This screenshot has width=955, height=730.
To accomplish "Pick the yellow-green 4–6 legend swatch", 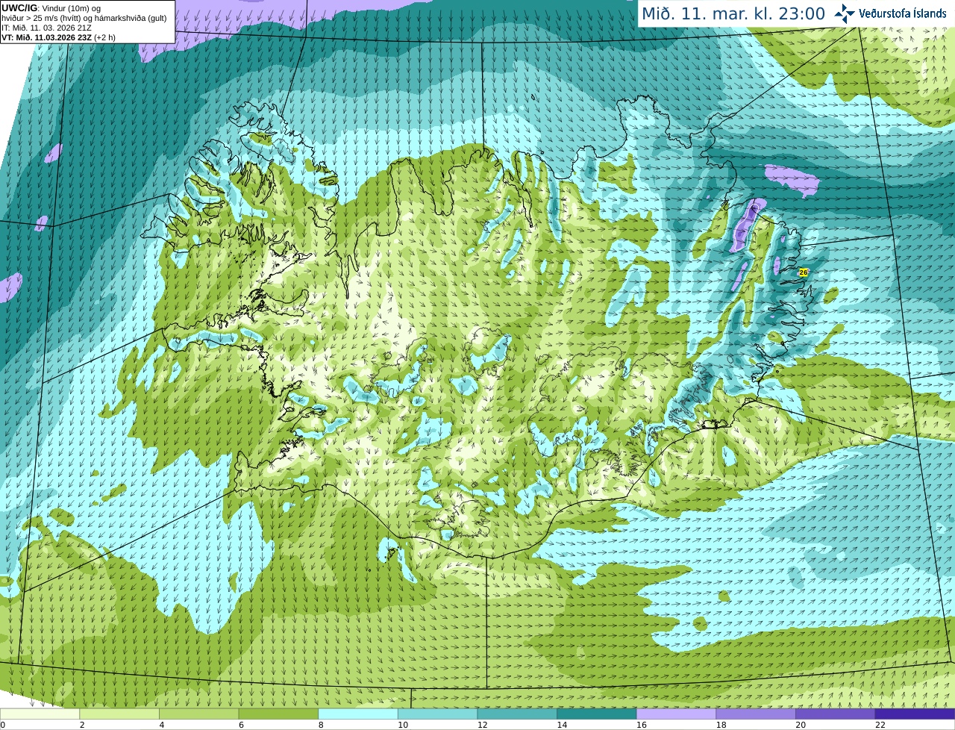I will (199, 714).
